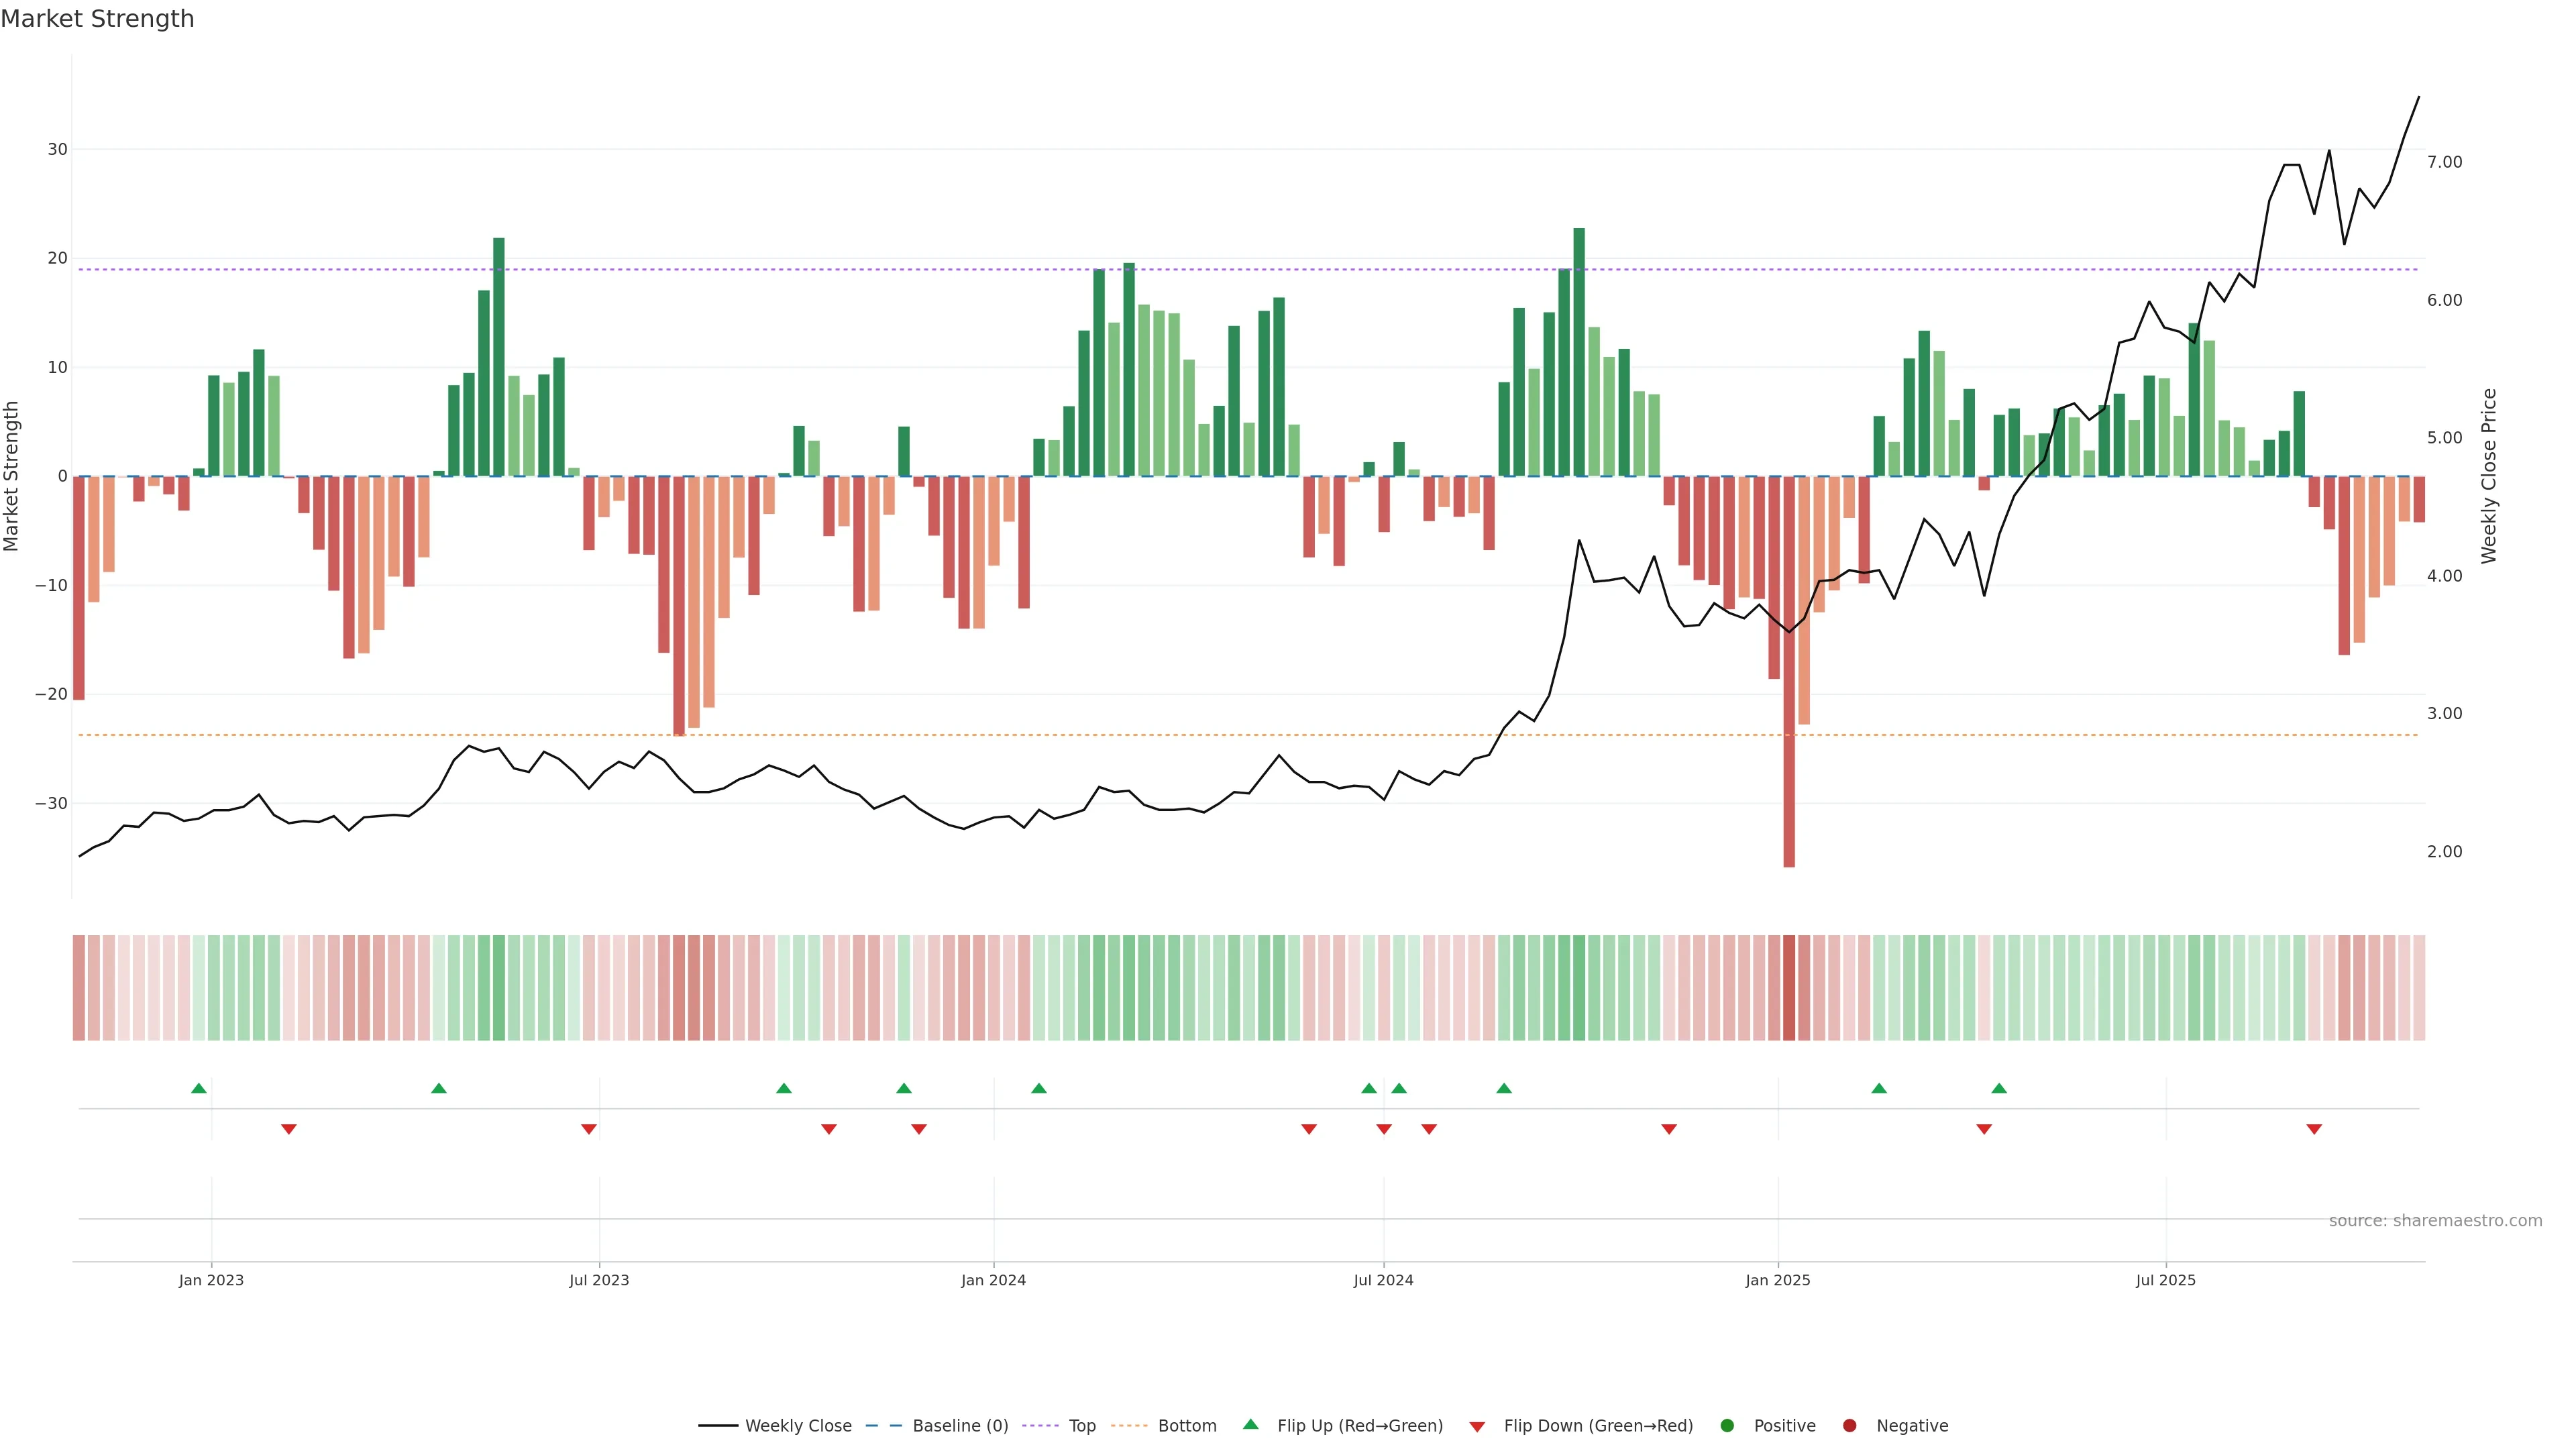This screenshot has height=1449, width=2576.
Task: Click the first green flip-up triangle marker
Action: pyautogui.click(x=199, y=1088)
